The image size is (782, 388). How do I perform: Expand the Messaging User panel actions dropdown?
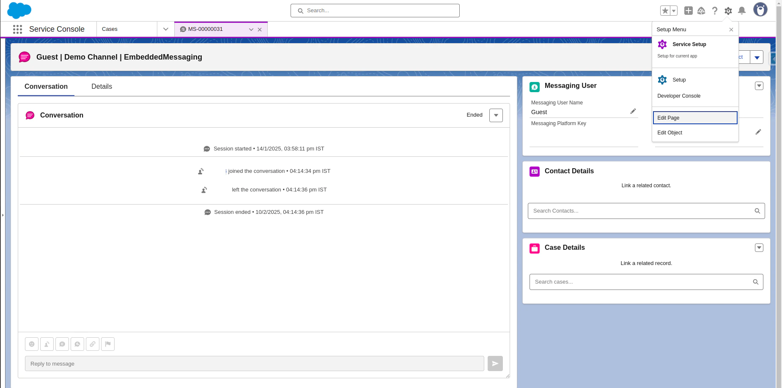click(759, 85)
